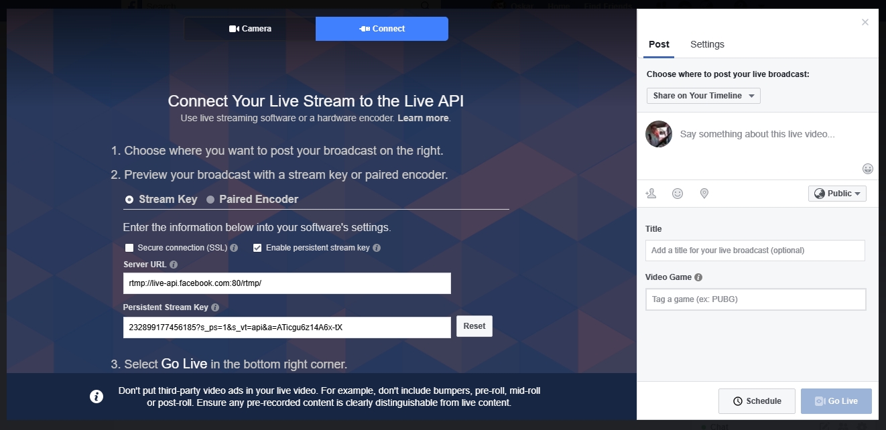Click info icon beside Persistent Stream Key
The height and width of the screenshot is (430, 886).
point(215,308)
